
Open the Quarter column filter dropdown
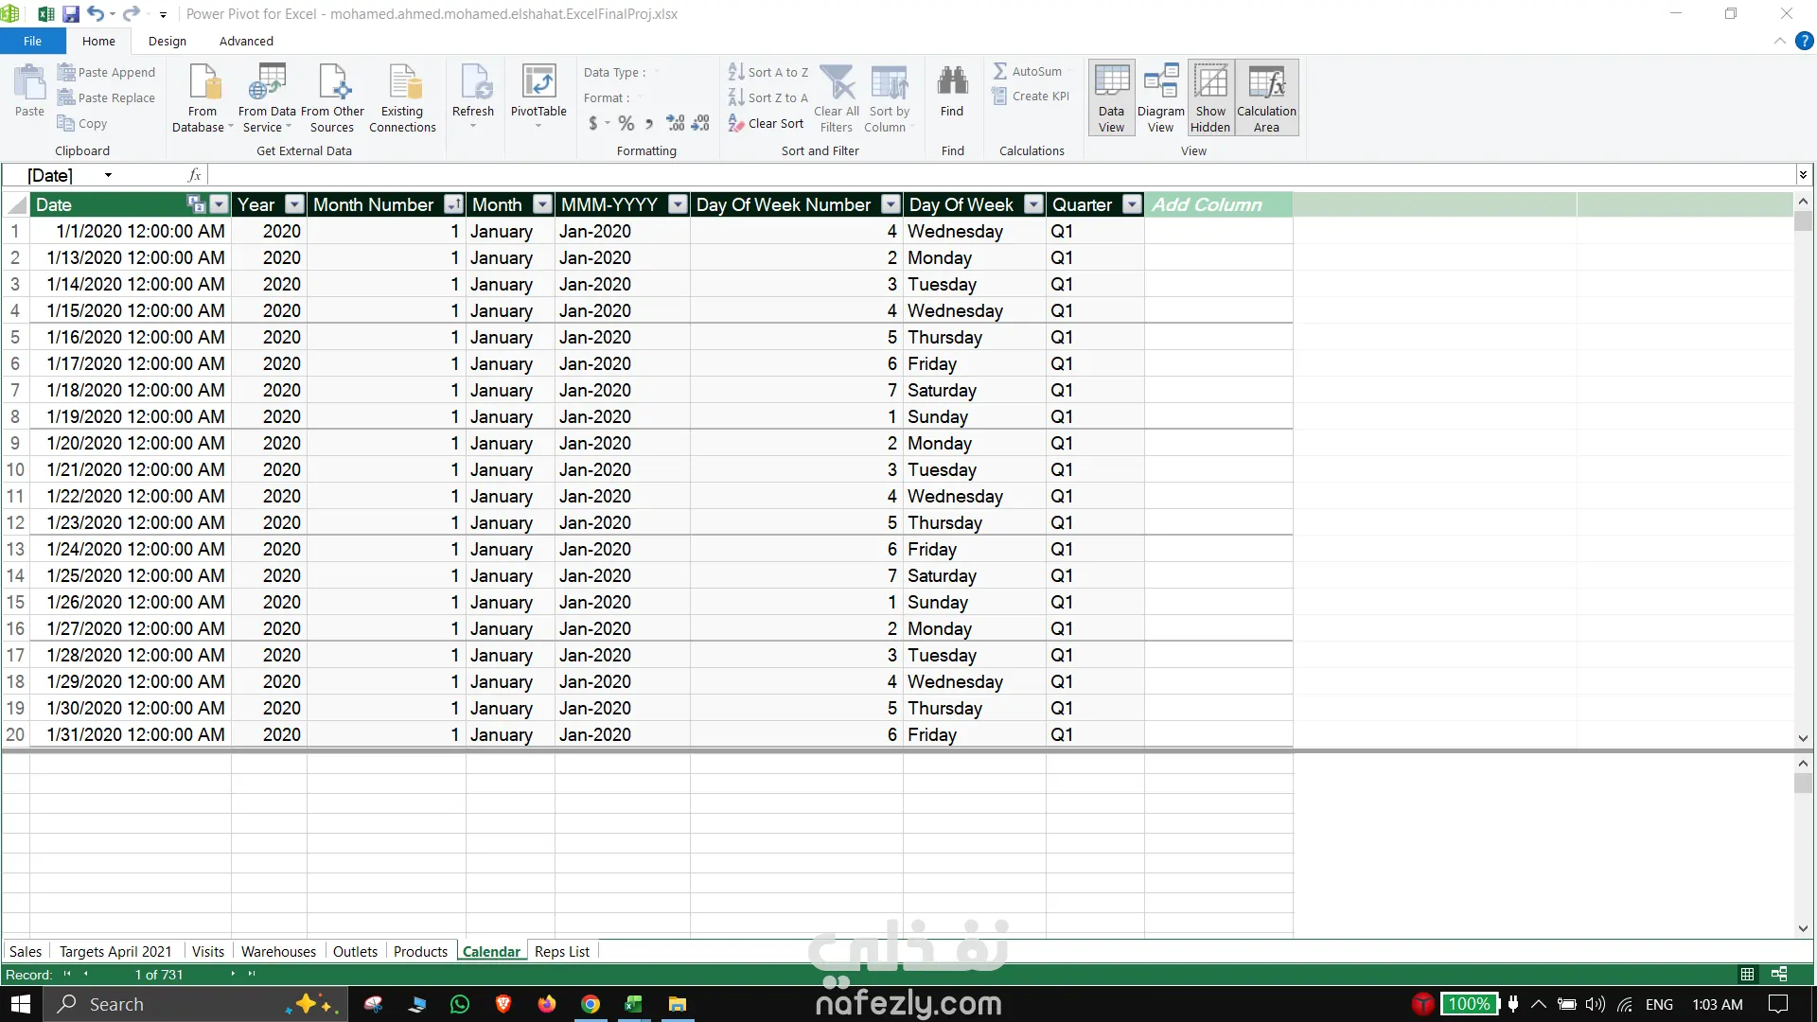(x=1132, y=204)
